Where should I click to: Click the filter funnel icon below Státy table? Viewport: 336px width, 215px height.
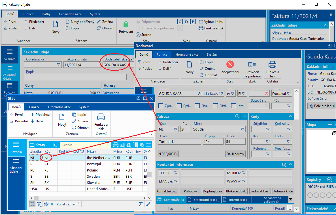pos(39,204)
